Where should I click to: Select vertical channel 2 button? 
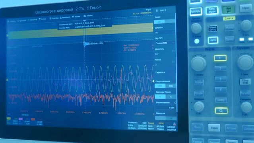coord(220,68)
